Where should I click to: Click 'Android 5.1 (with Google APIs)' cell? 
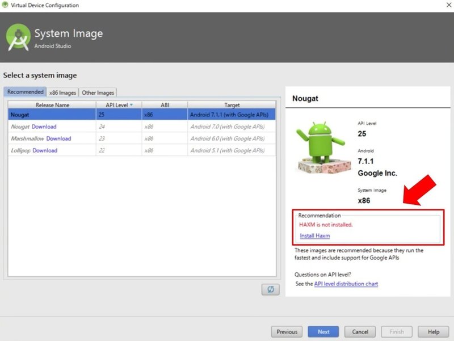[232, 150]
